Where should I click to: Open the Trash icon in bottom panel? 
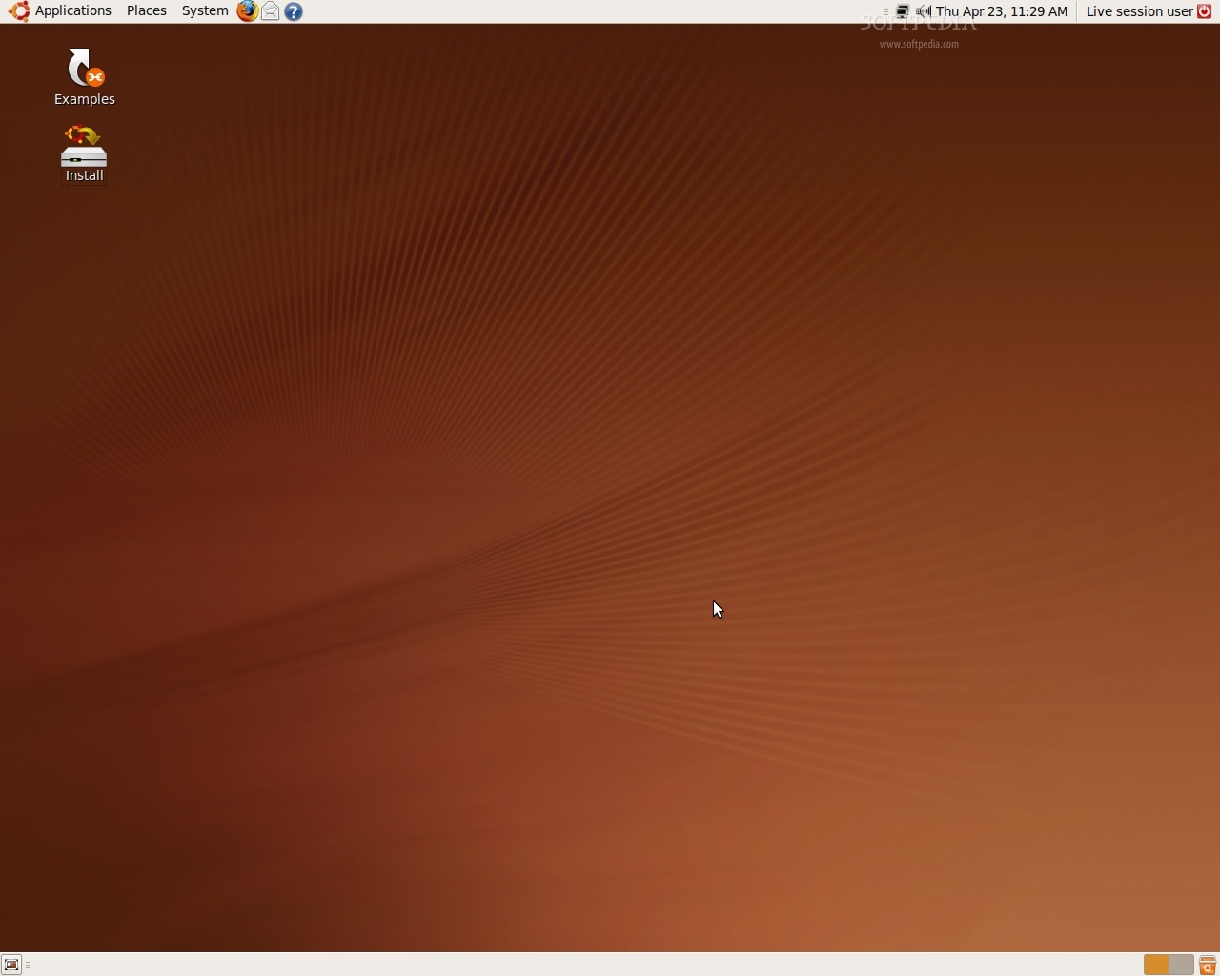1207,965
